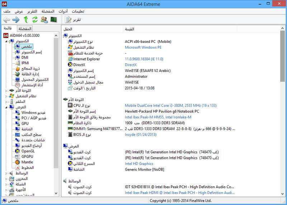This screenshot has height=205, width=287.
Task: Expand the الملقم tree node
Action: (x=6, y=102)
